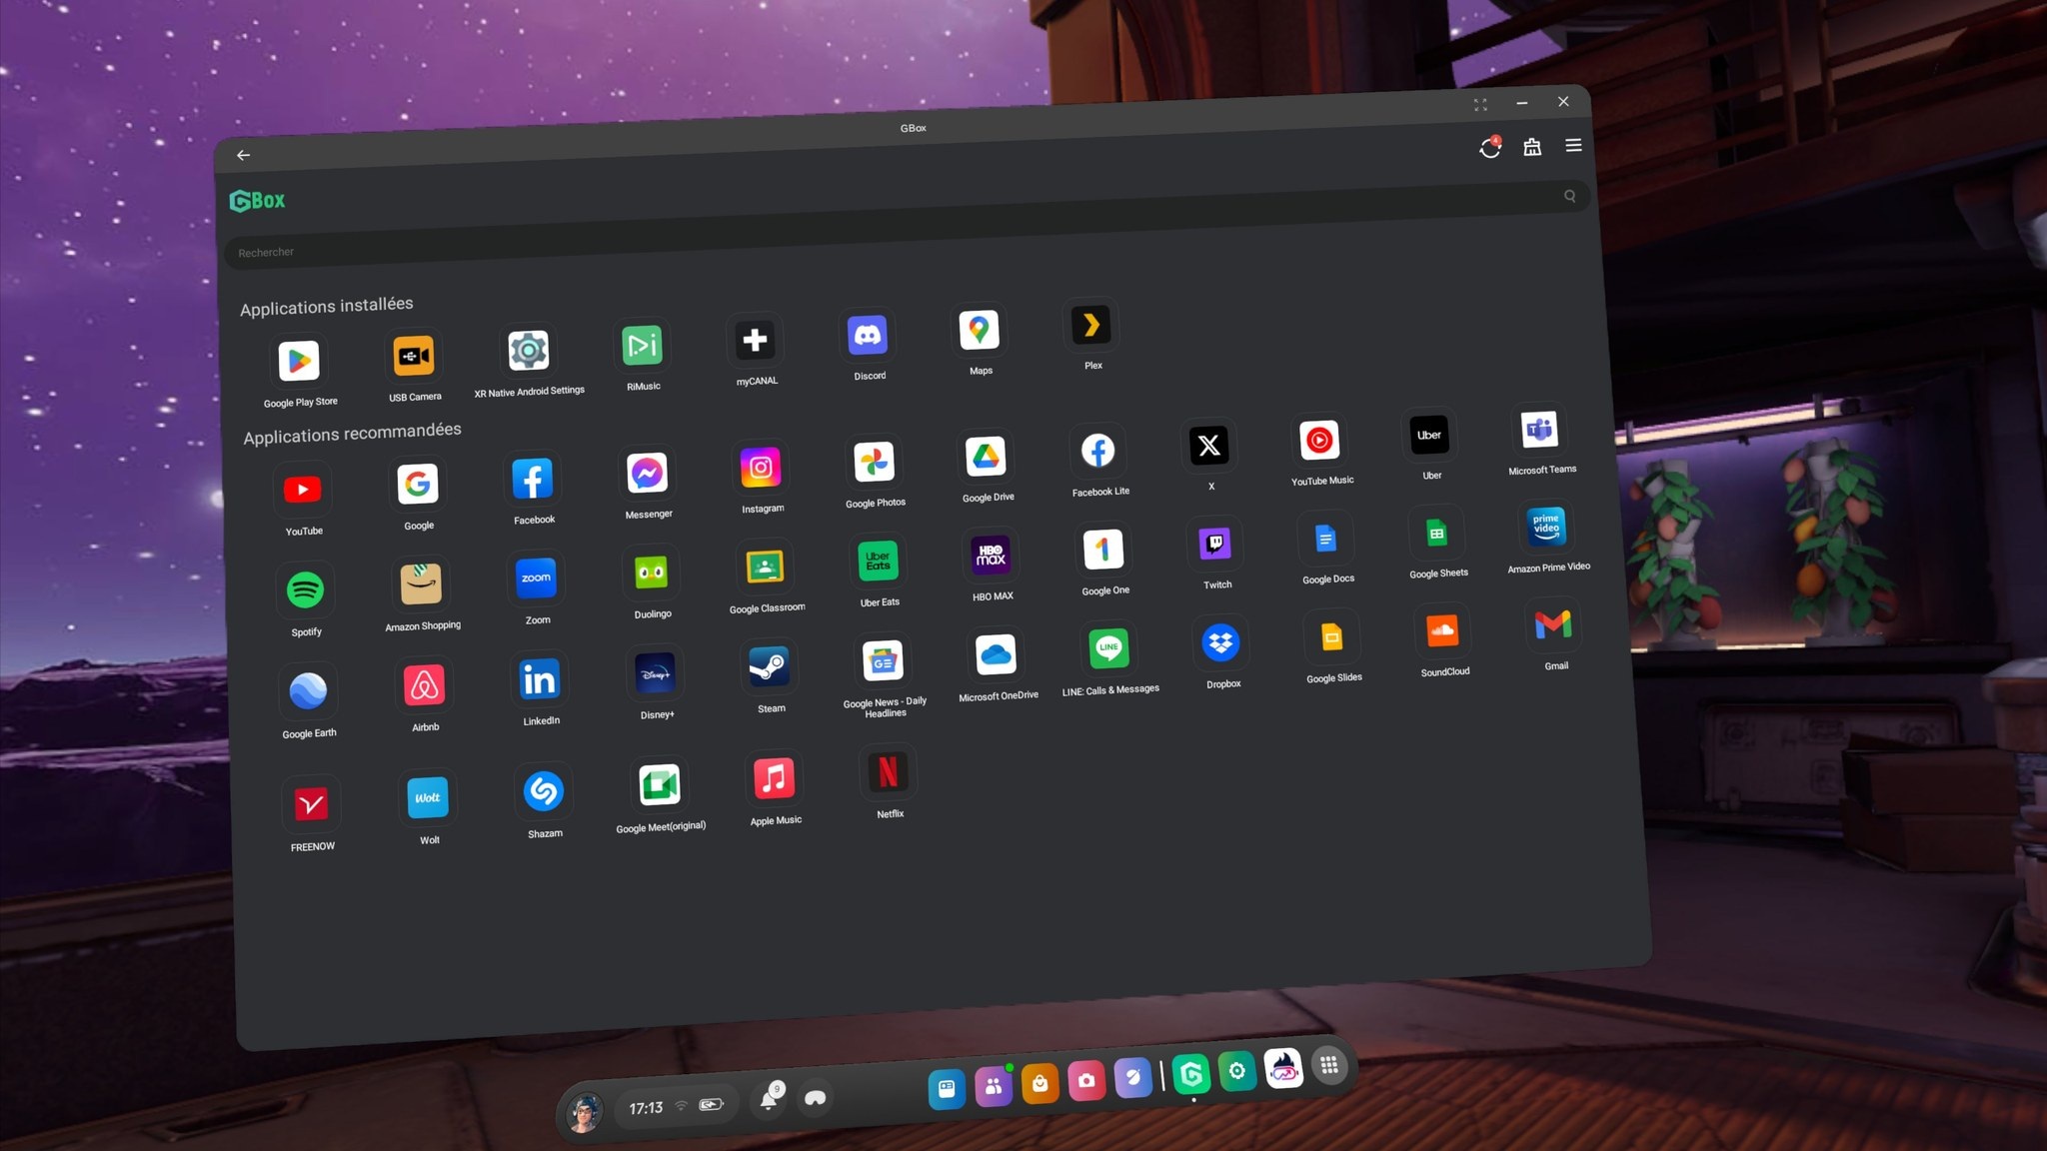Click the search magnifier icon
The width and height of the screenshot is (2047, 1151).
coord(1569,196)
